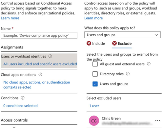Click info icon beside Cloud apps or actions
This screenshot has height=128, width=164.
point(40,75)
